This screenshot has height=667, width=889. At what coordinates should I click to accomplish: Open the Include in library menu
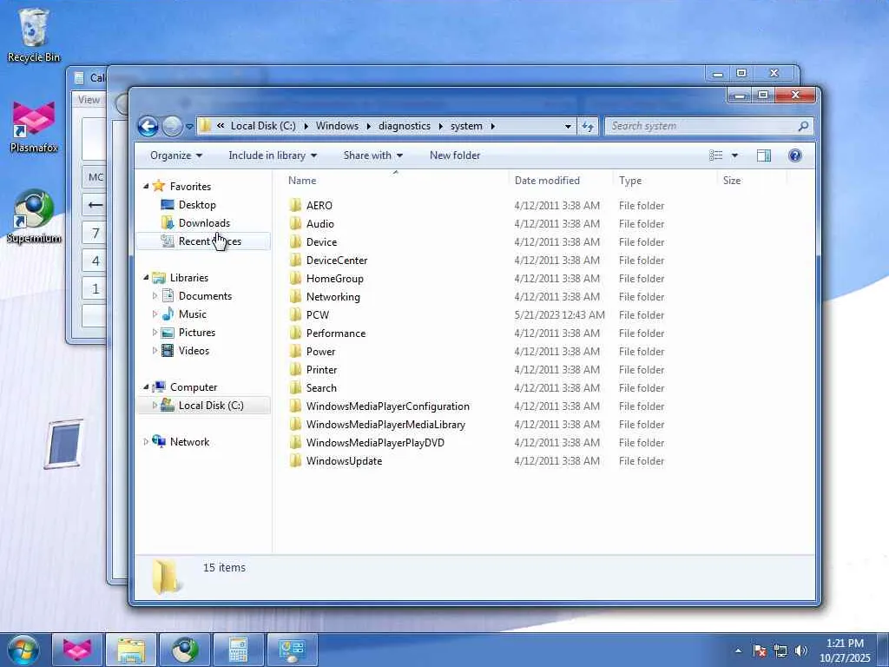pos(272,155)
